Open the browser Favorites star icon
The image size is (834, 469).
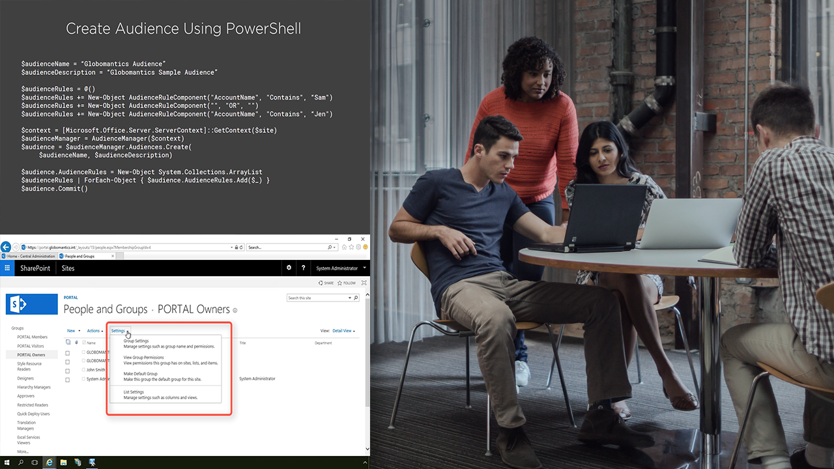click(x=352, y=248)
